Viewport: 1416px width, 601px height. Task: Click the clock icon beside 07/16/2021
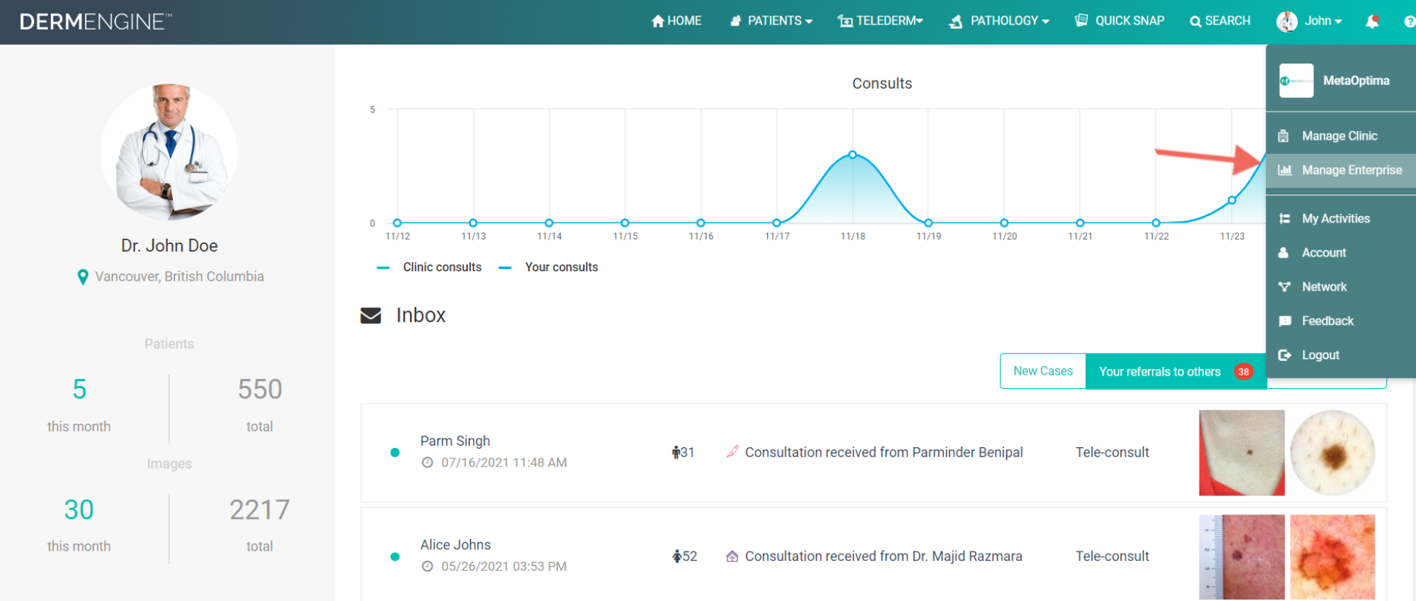click(x=427, y=463)
